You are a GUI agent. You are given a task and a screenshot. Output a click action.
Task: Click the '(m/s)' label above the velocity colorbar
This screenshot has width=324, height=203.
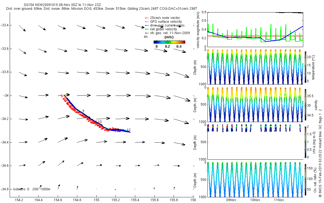(169, 37)
